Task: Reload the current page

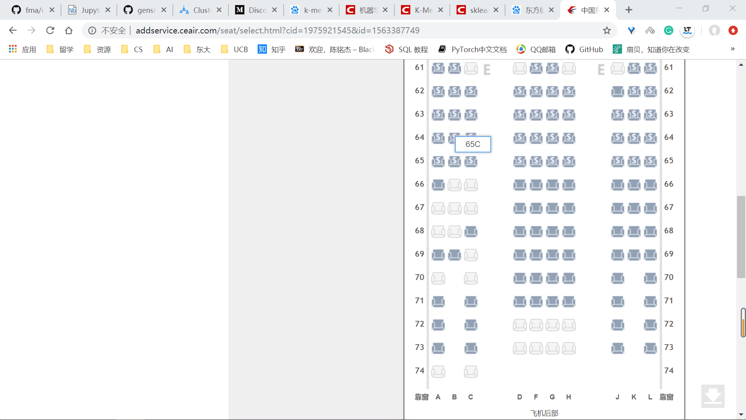Action: [50, 30]
